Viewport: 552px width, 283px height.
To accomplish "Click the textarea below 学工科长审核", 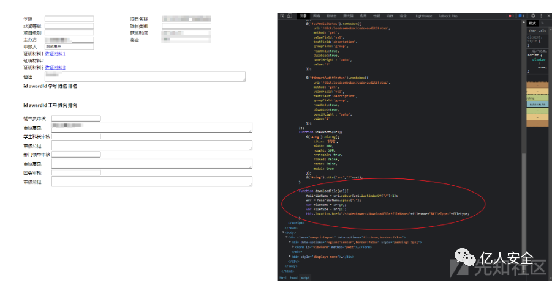I will click(152, 145).
